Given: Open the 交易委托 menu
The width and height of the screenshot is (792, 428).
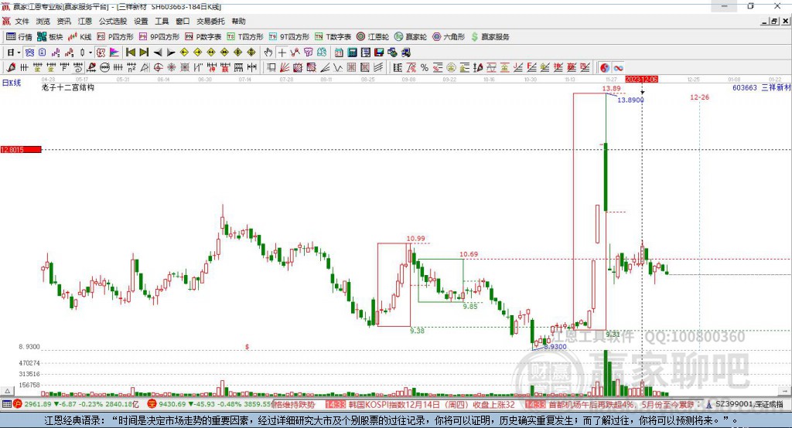Looking at the screenshot, I should [x=210, y=21].
